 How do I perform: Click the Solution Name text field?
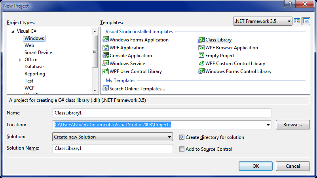tap(112, 148)
